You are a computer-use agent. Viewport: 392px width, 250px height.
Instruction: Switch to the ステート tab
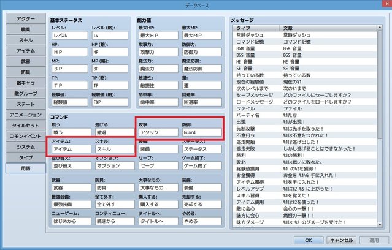click(x=26, y=104)
